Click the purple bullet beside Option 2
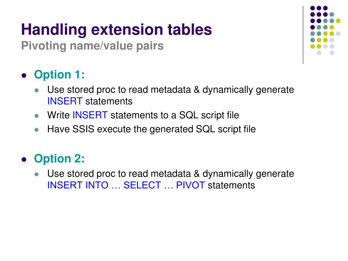Image resolution: width=348 pixels, height=261 pixels. coord(24,159)
